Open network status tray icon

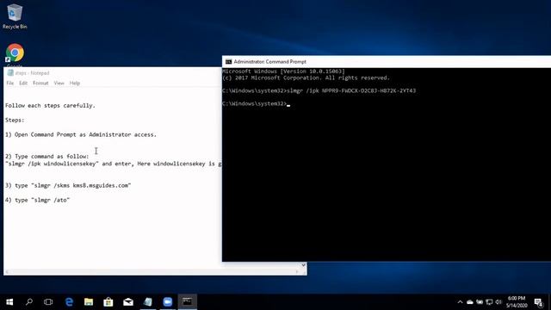pyautogui.click(x=489, y=302)
